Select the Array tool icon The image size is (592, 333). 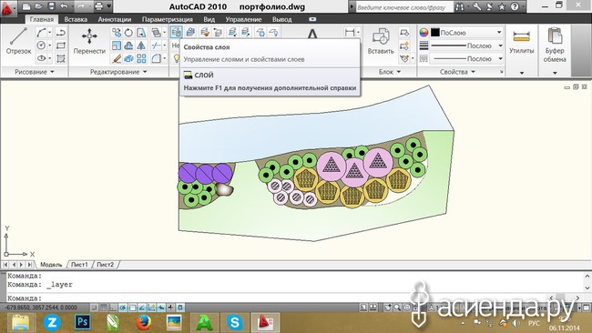pos(141,58)
